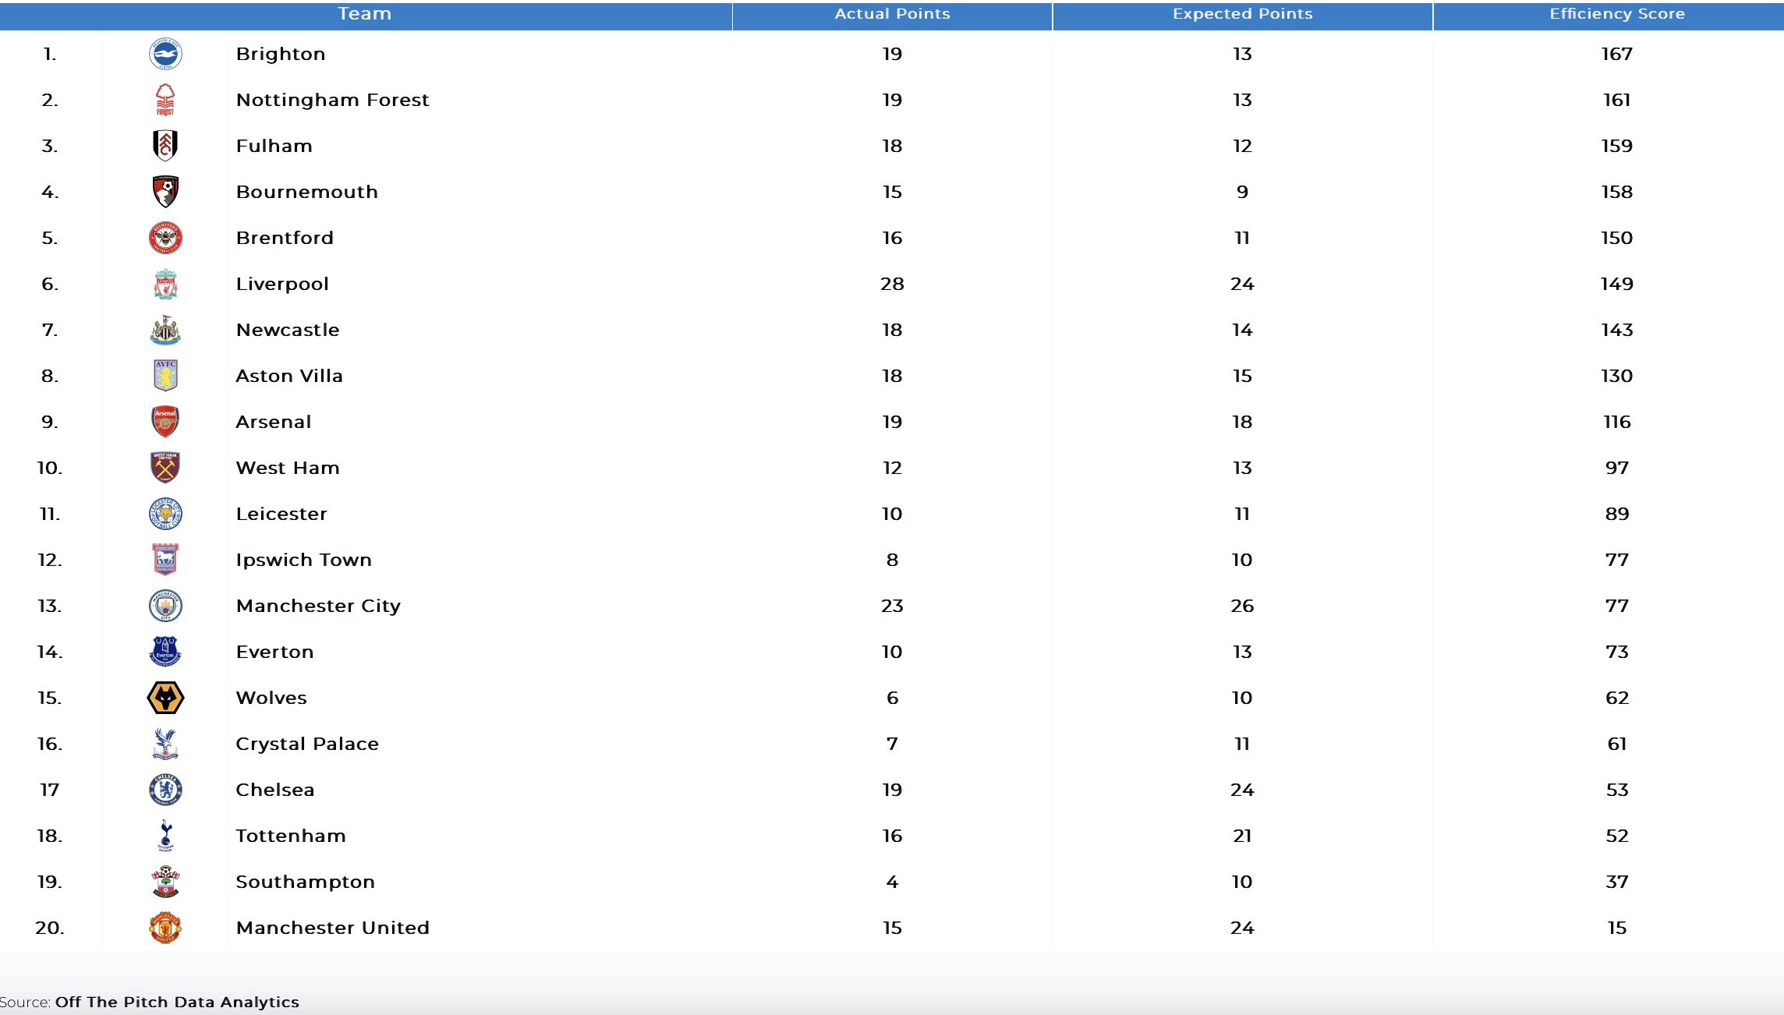Click the Bournemouth club crest

point(165,192)
